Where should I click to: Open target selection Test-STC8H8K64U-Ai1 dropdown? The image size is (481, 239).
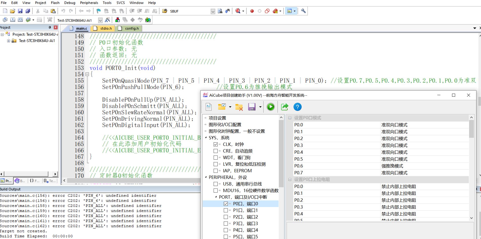(x=100, y=20)
